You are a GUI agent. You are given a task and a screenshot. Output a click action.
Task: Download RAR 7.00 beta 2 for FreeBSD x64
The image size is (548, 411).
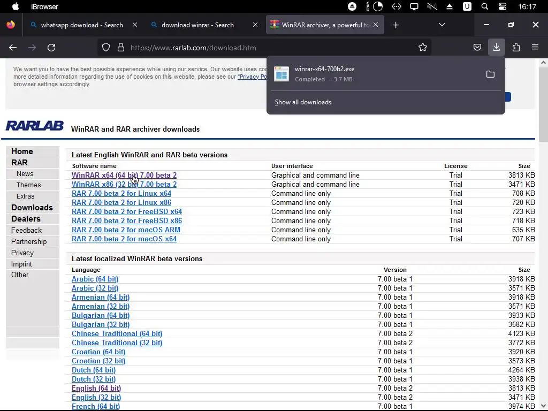[x=127, y=211]
